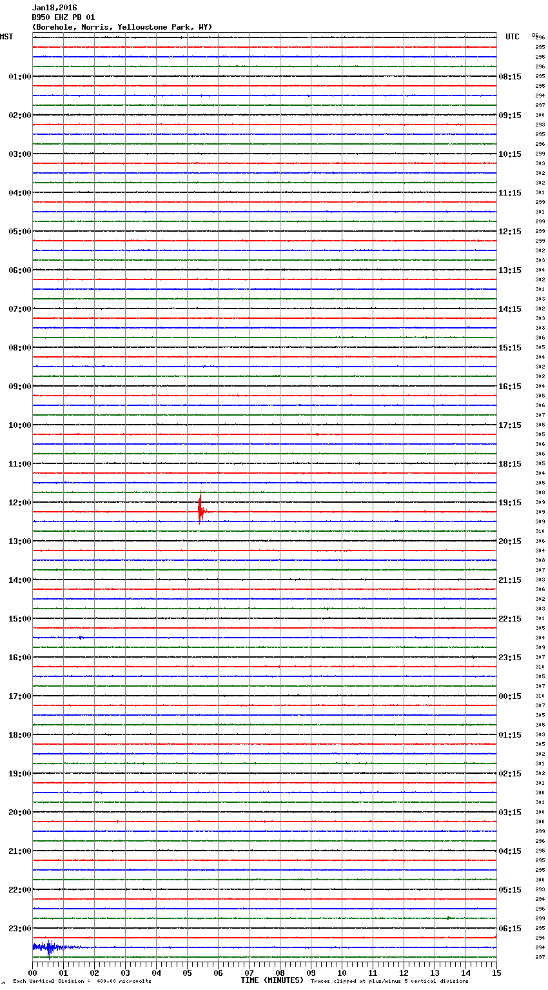Select the 08:00 MST hour label
548x990 pixels.
point(20,348)
